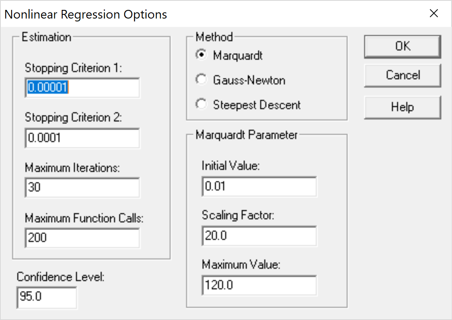Screen dimensions: 452x320
Task: Select the Initial Value field showing 0.01
Action: coord(259,186)
